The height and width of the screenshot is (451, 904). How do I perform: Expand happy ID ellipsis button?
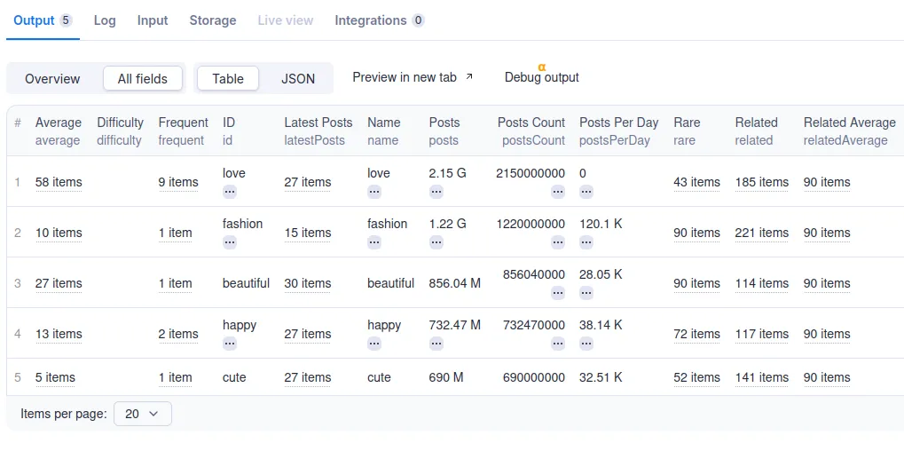click(230, 344)
